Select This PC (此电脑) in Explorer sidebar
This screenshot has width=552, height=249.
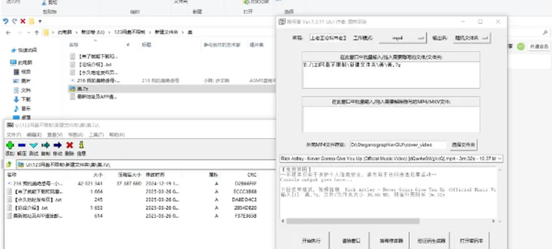click(x=21, y=63)
